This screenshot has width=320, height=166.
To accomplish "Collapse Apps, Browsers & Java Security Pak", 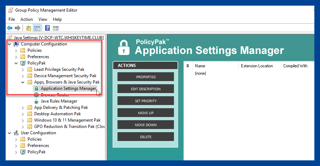I will pyautogui.click(x=23, y=82).
